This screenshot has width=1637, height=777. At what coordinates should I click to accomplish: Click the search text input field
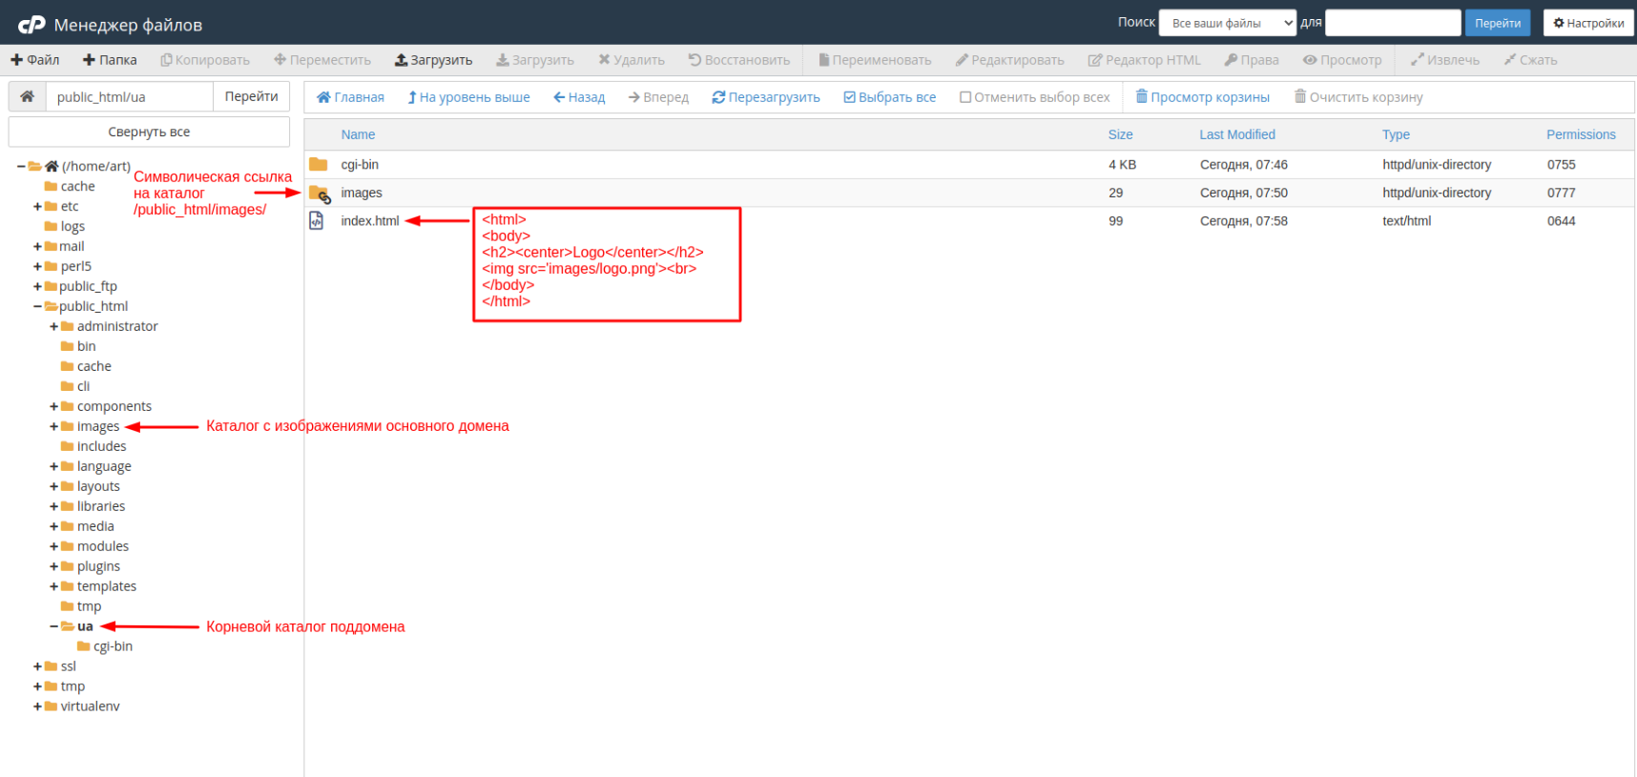click(x=1393, y=23)
